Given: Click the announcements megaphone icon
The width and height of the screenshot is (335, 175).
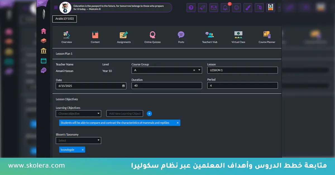Looking at the screenshot, I should tap(202, 8).
